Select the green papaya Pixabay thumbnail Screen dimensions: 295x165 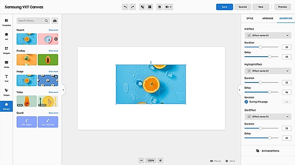48,60
